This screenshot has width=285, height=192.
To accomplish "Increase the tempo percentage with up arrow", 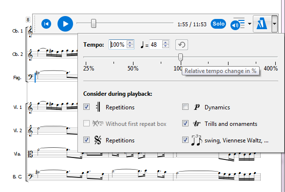I will pos(130,43).
